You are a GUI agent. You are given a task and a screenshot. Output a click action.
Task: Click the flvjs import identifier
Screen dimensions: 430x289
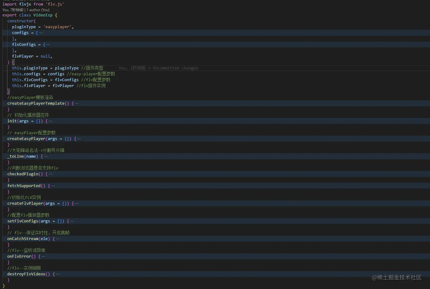[x=25, y=4]
